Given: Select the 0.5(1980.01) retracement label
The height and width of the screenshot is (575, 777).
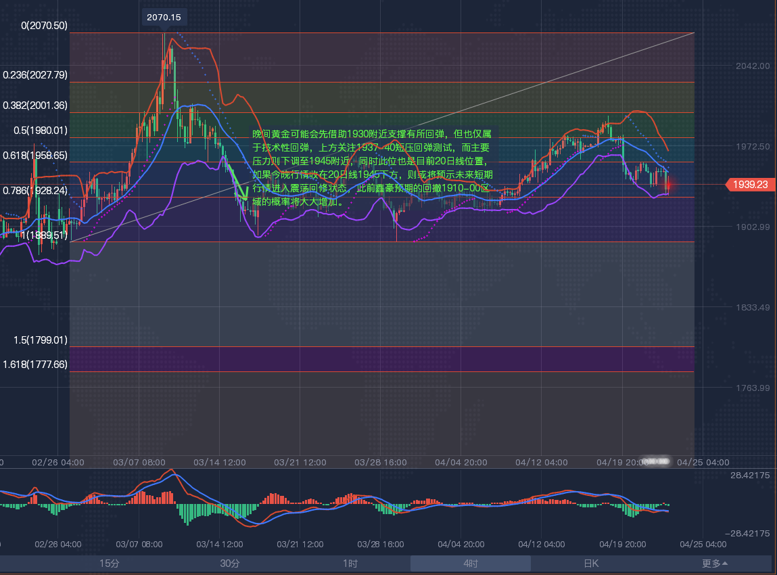Looking at the screenshot, I should pos(35,131).
